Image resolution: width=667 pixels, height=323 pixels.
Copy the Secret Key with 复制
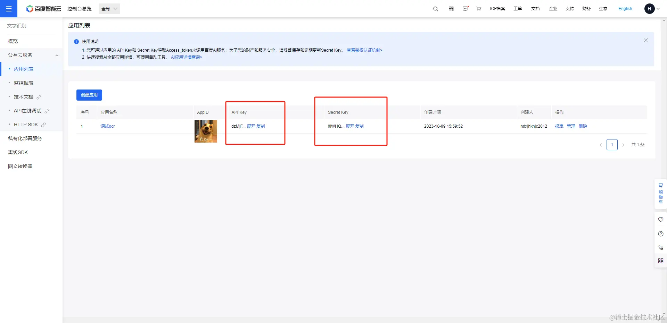(x=360, y=126)
